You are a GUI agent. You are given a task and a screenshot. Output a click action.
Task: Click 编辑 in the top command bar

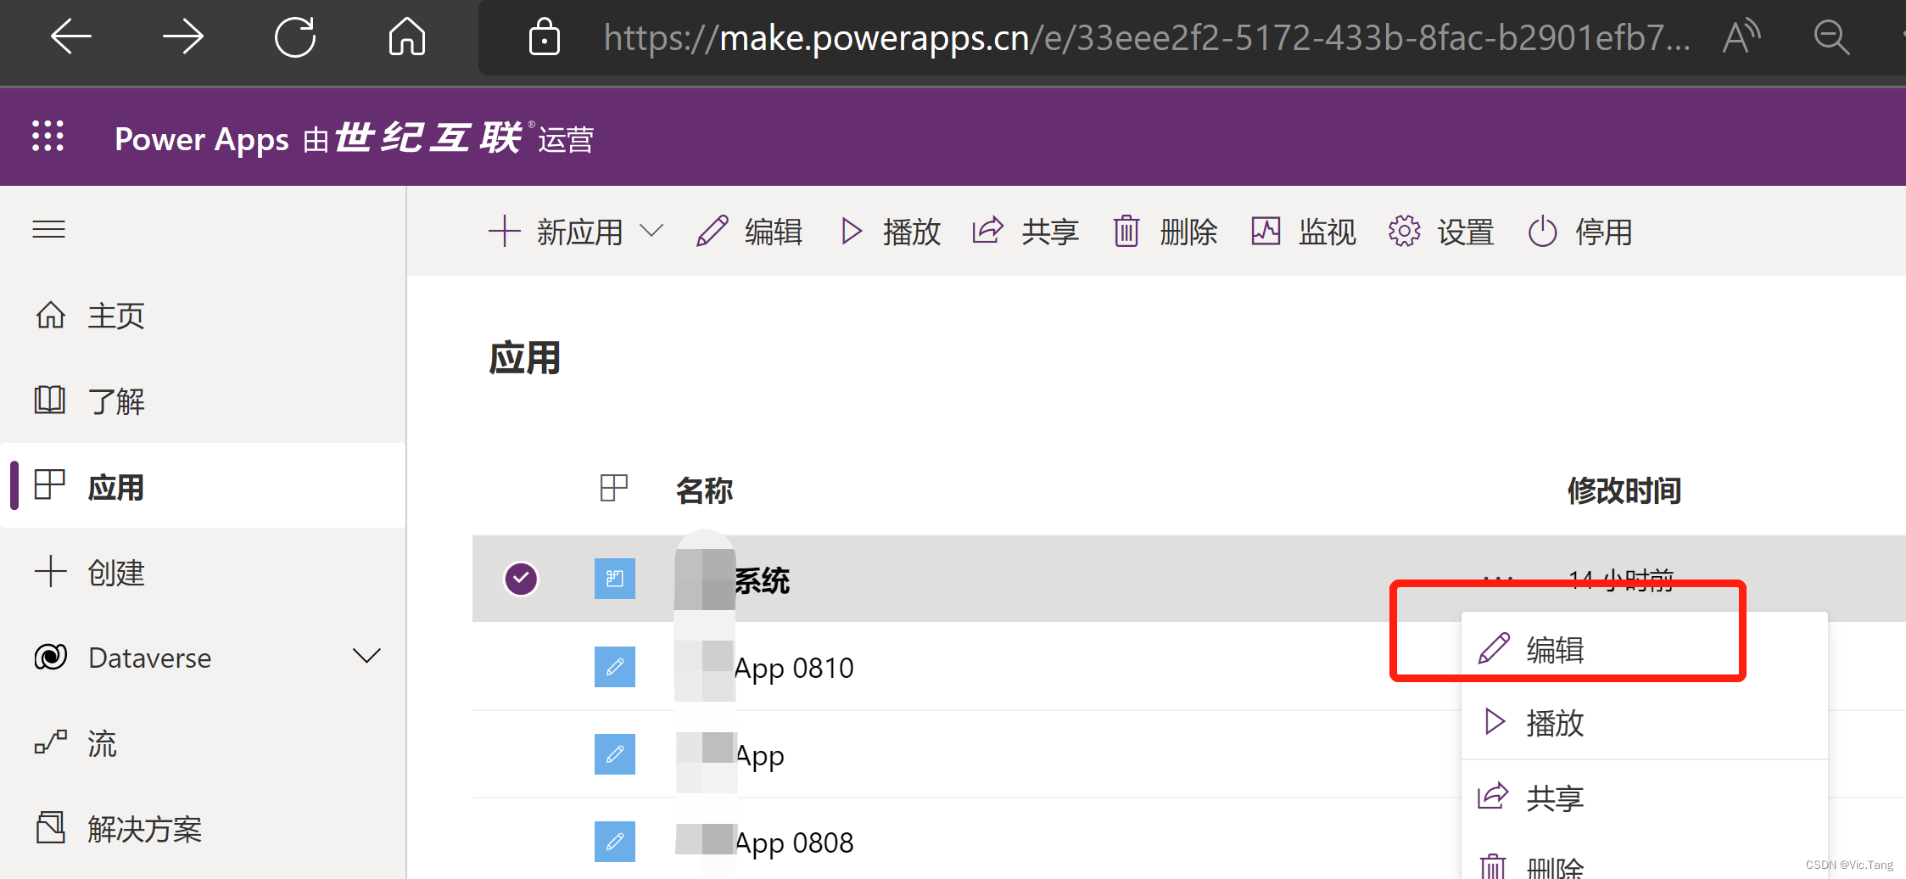coord(749,232)
